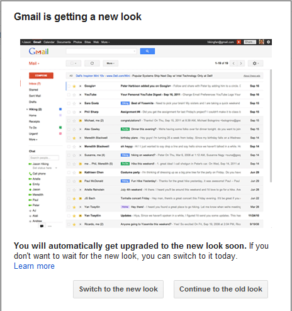Click the star on the Google+ email row
This screenshot has height=311, width=292.
74,86
